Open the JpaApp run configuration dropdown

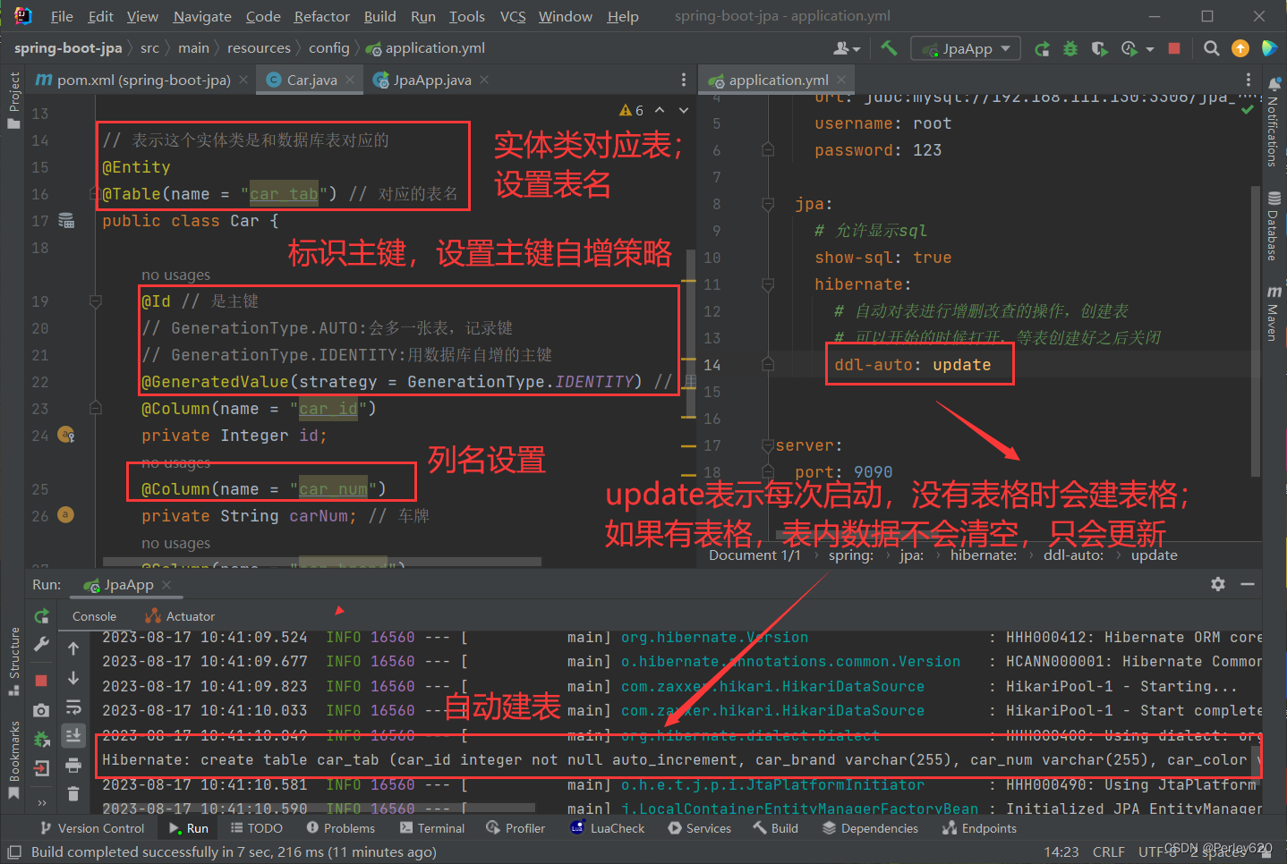point(966,48)
